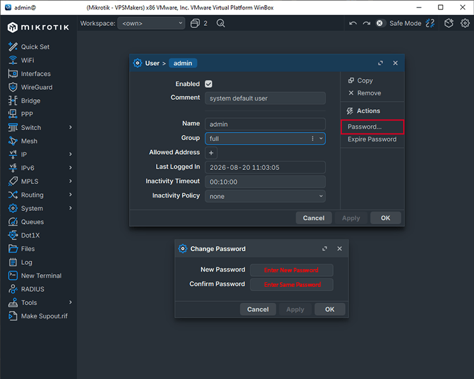Viewport: 474px width, 379px height.
Task: Close the Change Password dialog
Action: [x=339, y=248]
